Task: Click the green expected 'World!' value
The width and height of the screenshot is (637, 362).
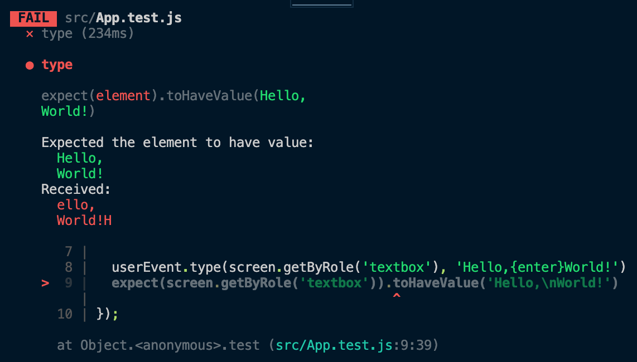Action: tap(80, 174)
